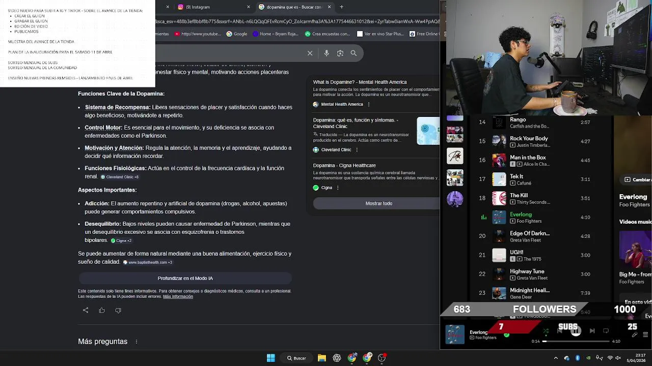
Task: Open the Google bookmark
Action: 237,34
